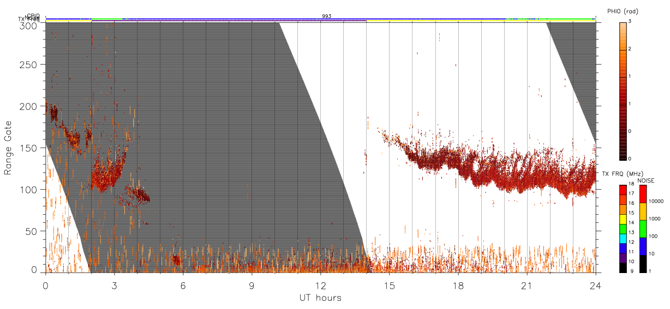Click the blue-green noise strip above the plot
This screenshot has width=670, height=309.
(320, 19)
